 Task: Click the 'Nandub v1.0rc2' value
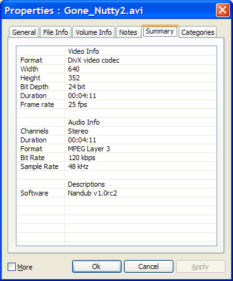pyautogui.click(x=92, y=193)
